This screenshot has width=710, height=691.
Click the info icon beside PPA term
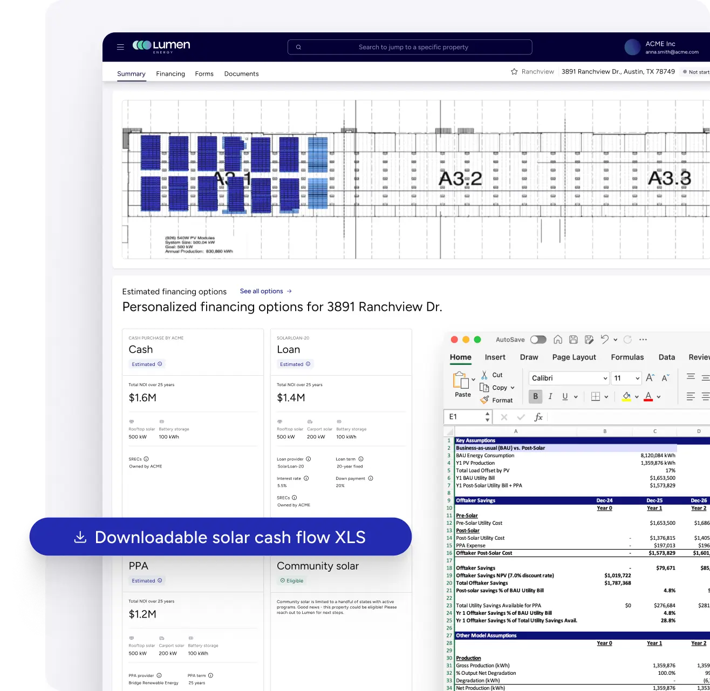pos(211,675)
